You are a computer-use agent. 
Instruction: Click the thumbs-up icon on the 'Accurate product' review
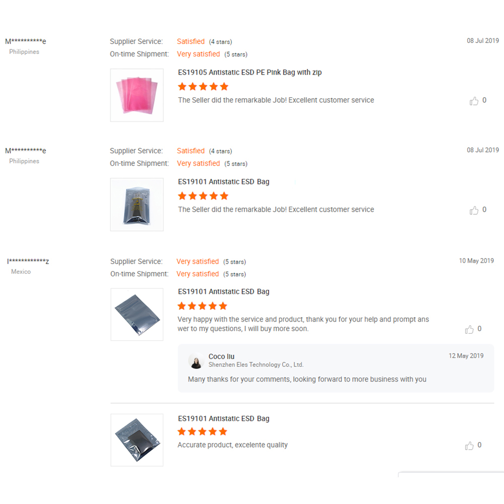coord(469,445)
